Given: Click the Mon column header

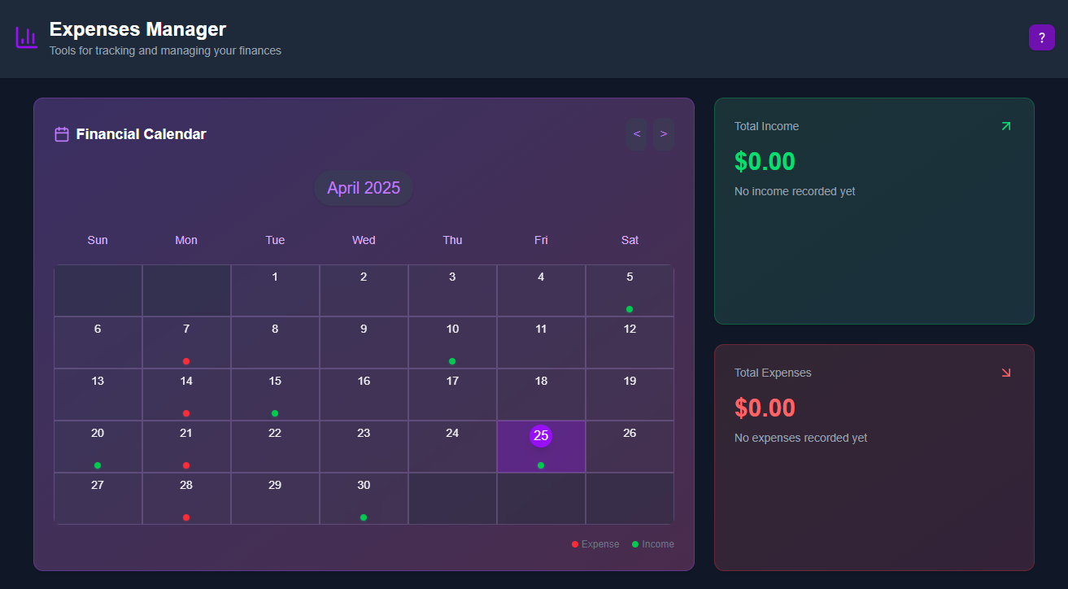Looking at the screenshot, I should click(186, 240).
